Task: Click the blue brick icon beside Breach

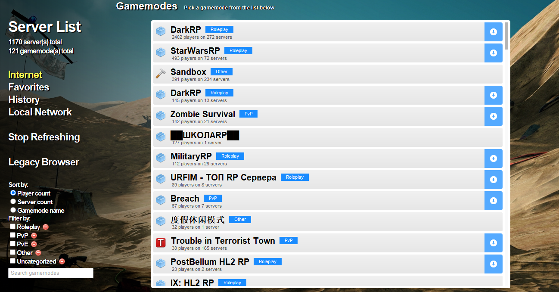Action: click(161, 200)
